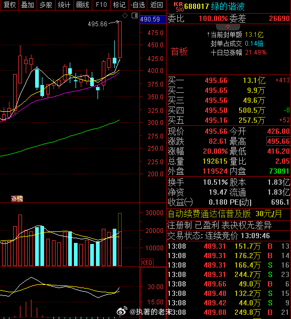Image resolution: width=291 pixels, height=319 pixels.
Task: Select the 买四 price 495.50
Action: 216,110
